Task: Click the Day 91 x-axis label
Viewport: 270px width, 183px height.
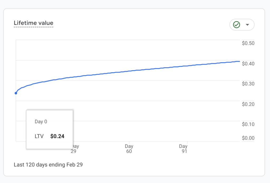Action: [x=183, y=149]
